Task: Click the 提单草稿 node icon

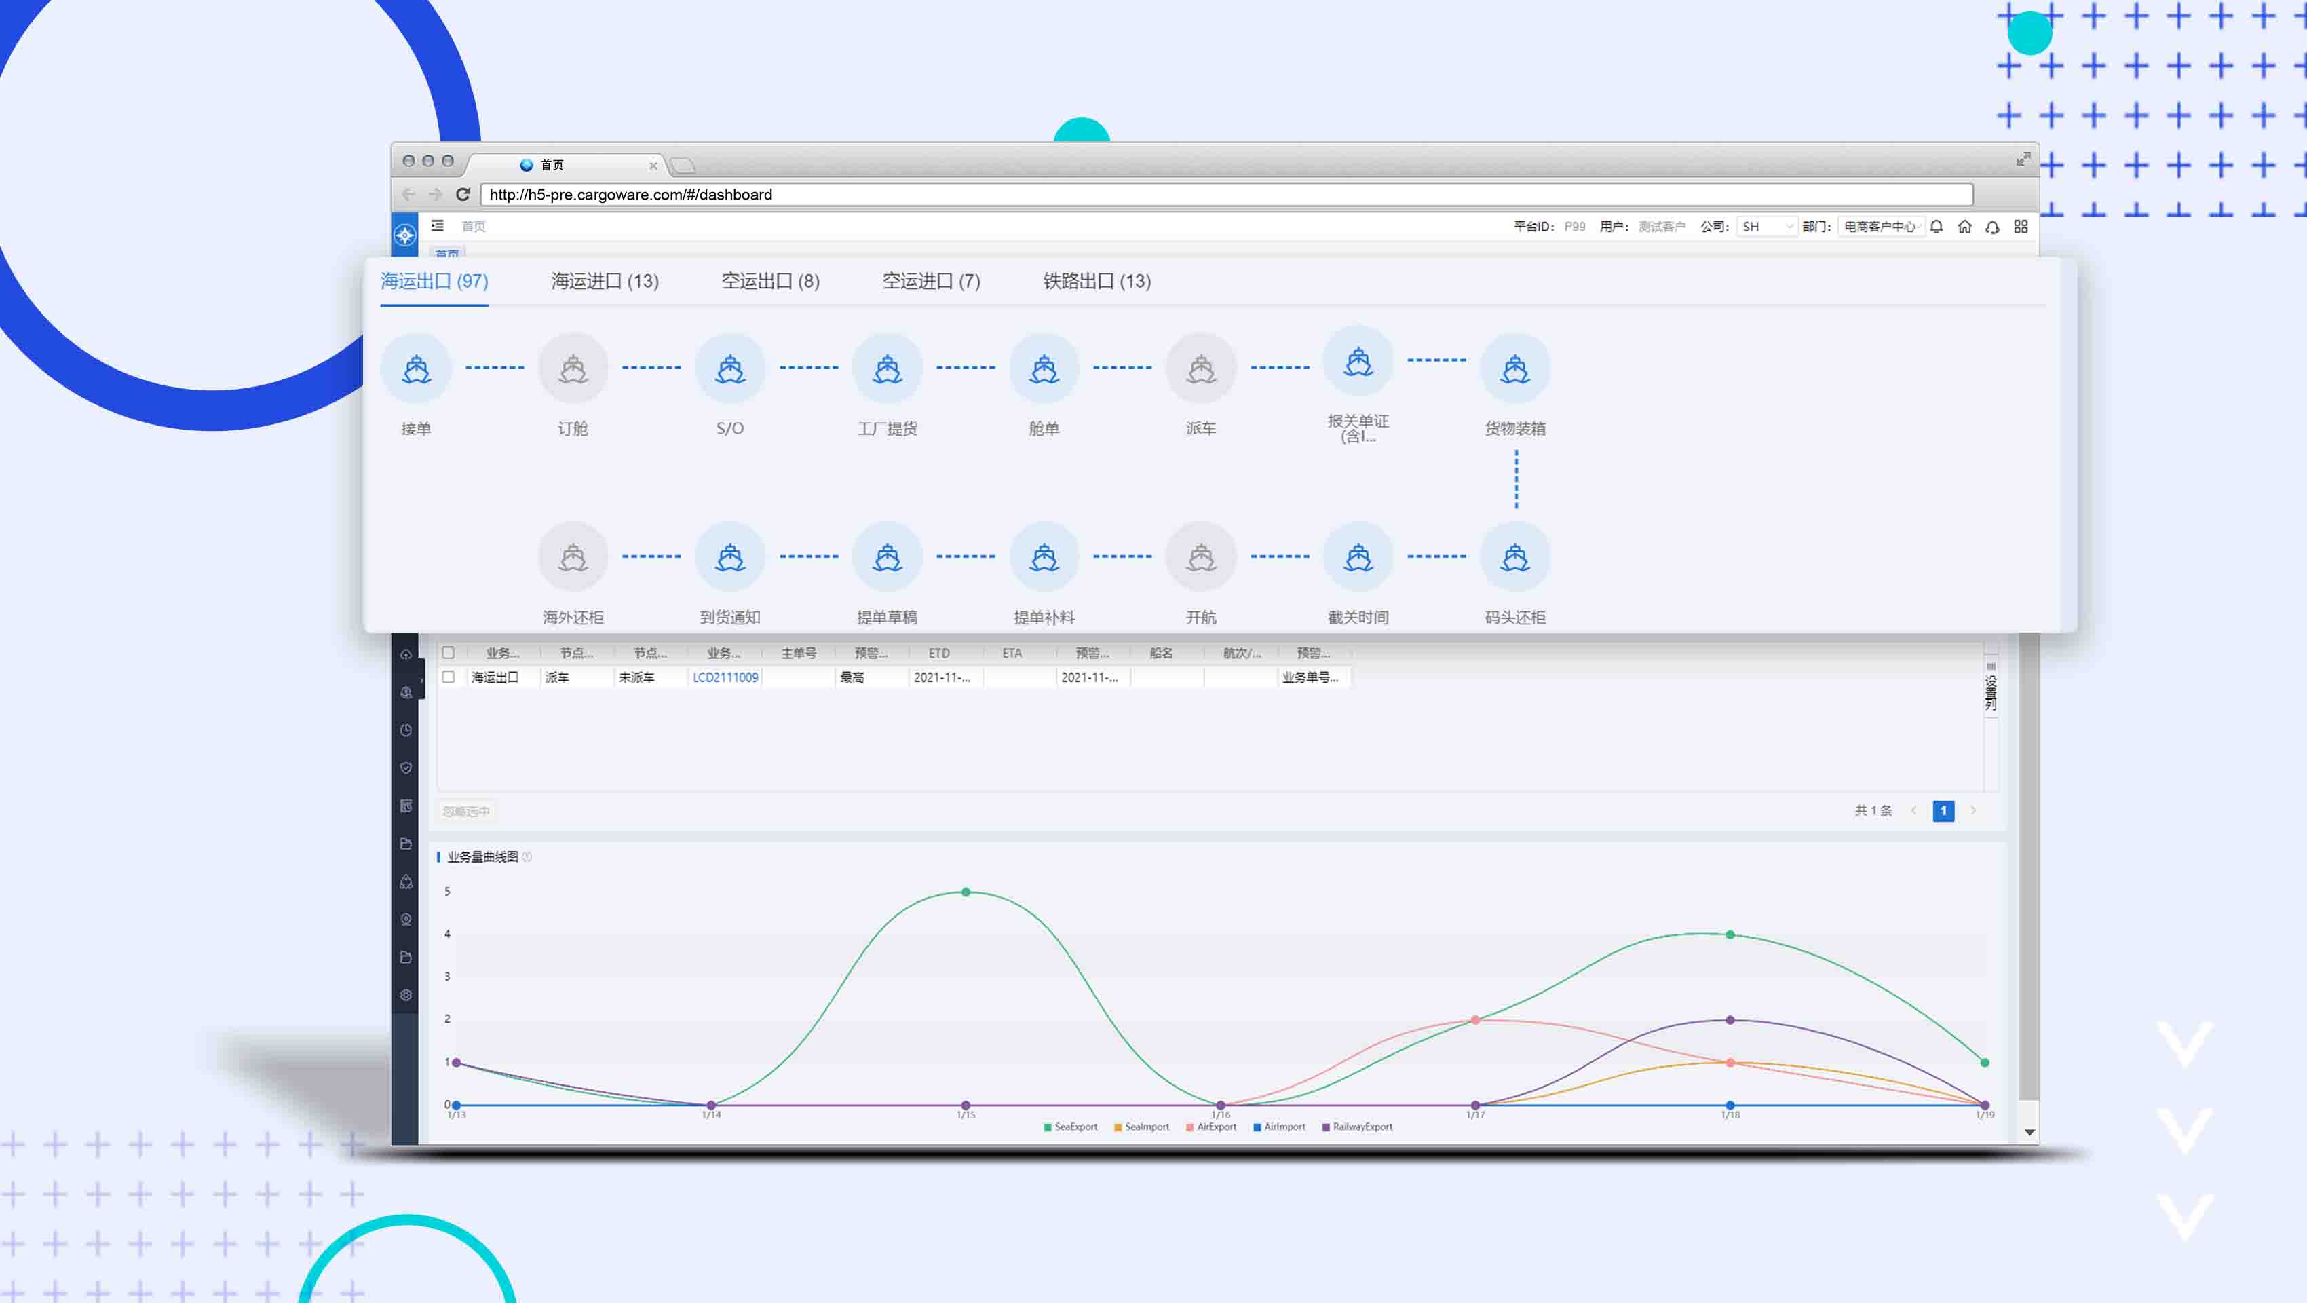Action: coord(888,557)
